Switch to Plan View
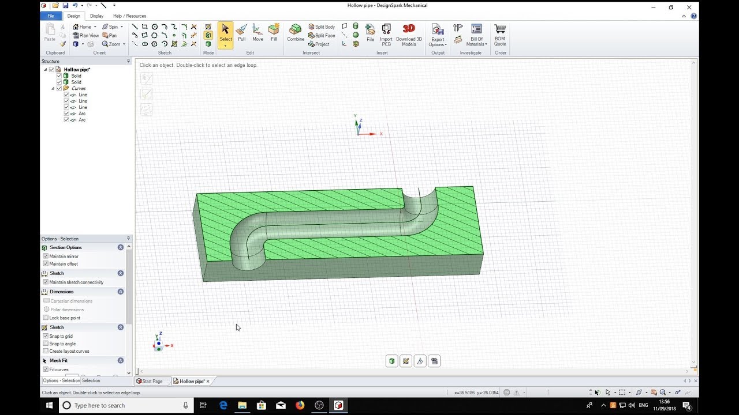This screenshot has height=415, width=739. pyautogui.click(x=86, y=36)
